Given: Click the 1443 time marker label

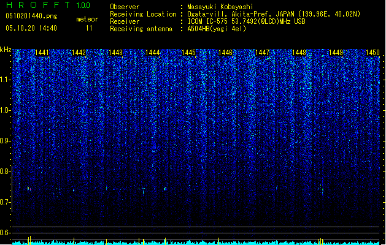Looking at the screenshot, I should coord(115,53).
